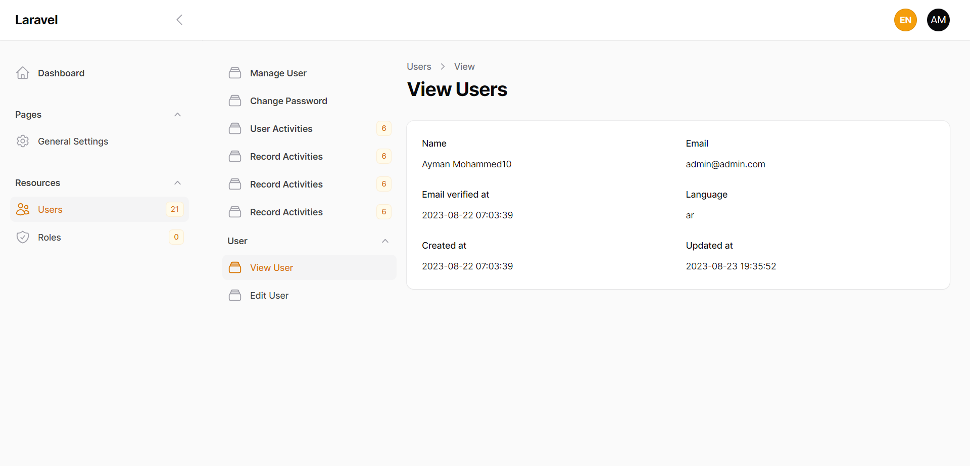This screenshot has height=466, width=970.
Task: Open the AM user avatar menu
Action: point(938,20)
